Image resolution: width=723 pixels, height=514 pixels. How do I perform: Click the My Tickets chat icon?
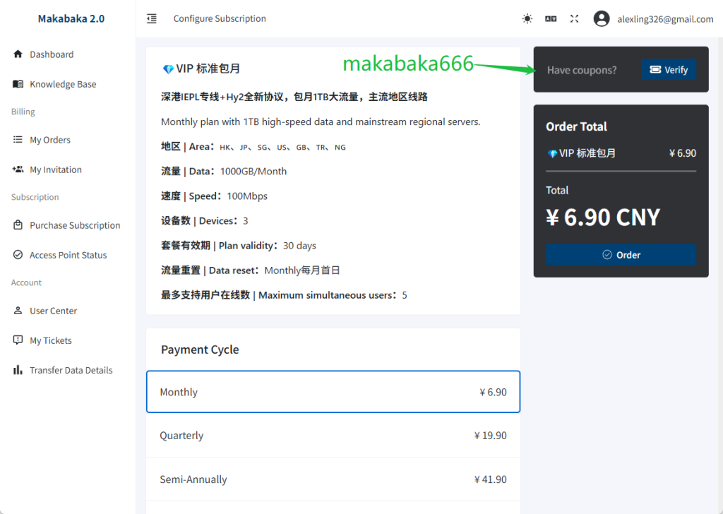18,340
